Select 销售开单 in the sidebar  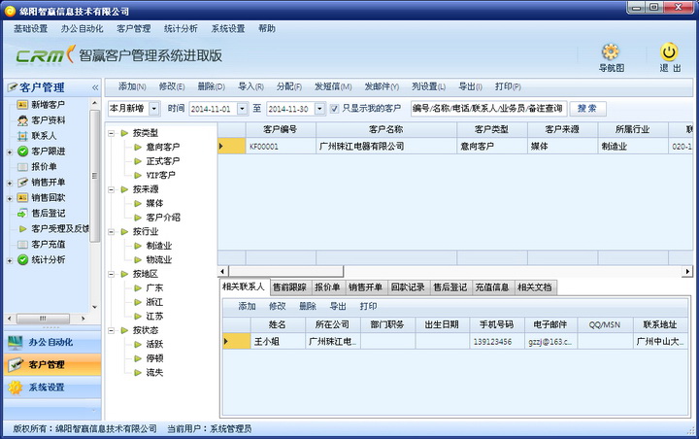(48, 182)
